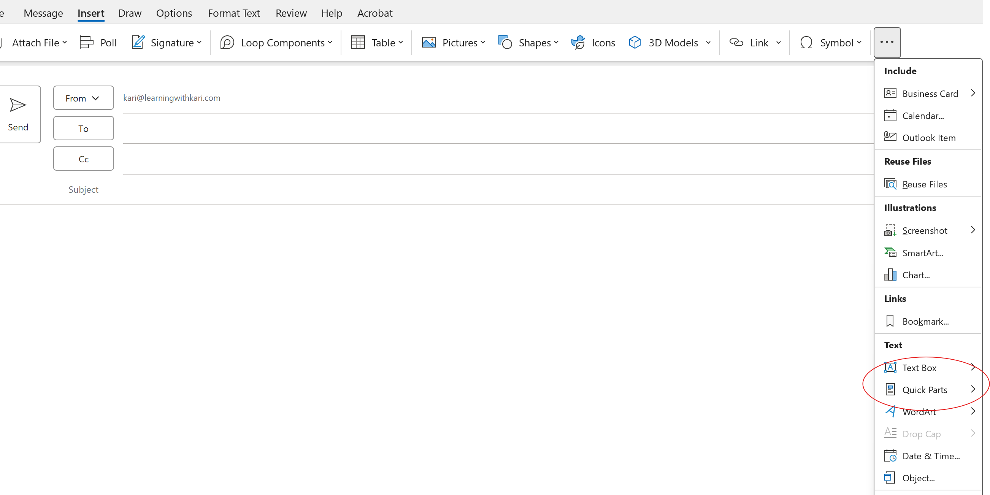Click the Table insert icon

(358, 42)
